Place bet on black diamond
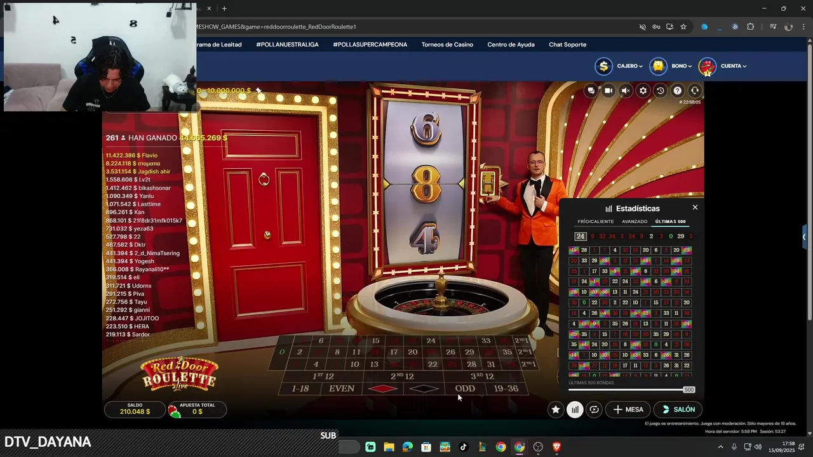The image size is (813, 457). [x=424, y=388]
